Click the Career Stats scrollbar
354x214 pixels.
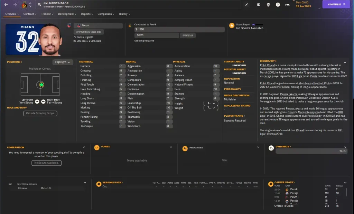point(346,192)
